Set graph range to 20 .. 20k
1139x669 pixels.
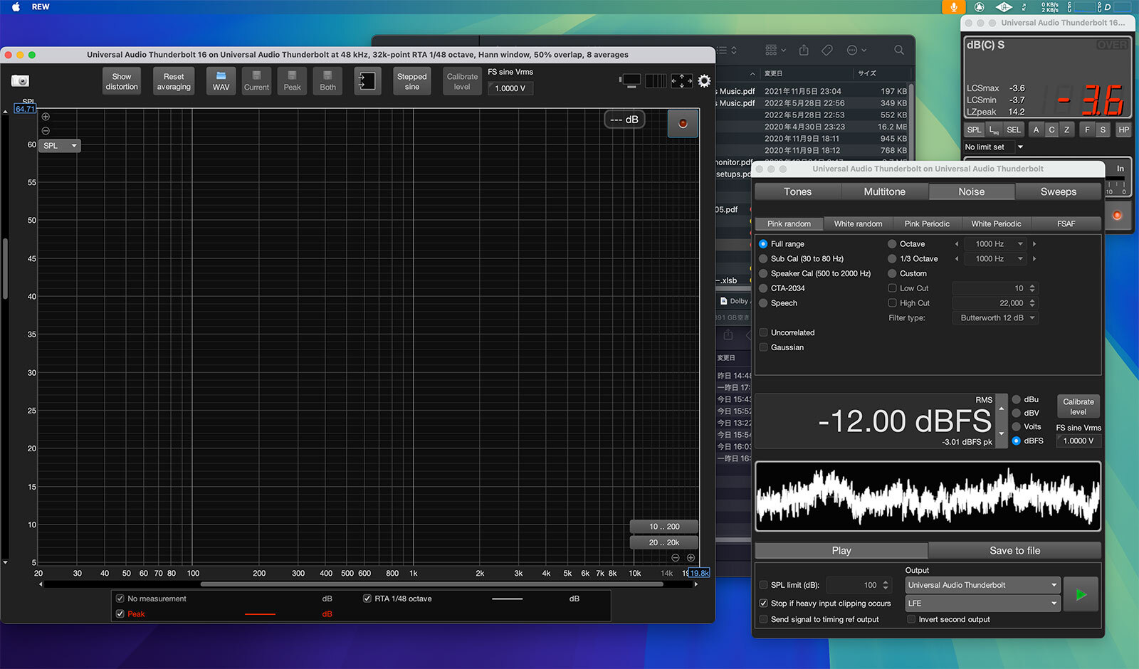pyautogui.click(x=663, y=542)
